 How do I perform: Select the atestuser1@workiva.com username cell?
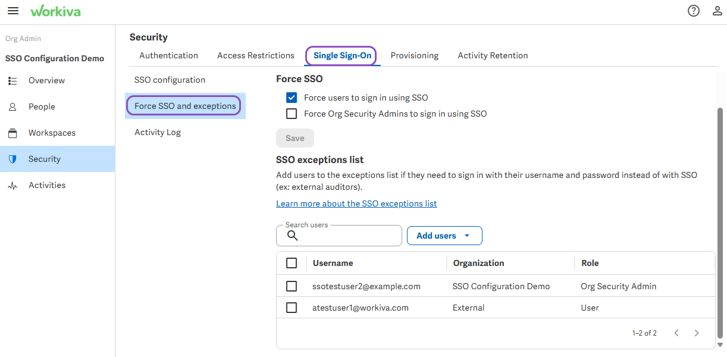pyautogui.click(x=361, y=308)
